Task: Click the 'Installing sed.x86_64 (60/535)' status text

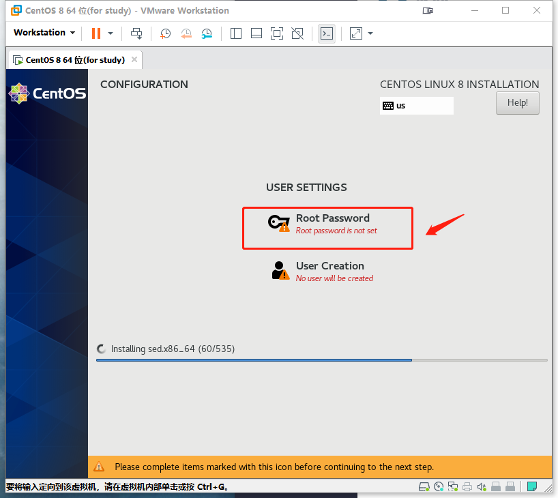Action: click(x=173, y=349)
